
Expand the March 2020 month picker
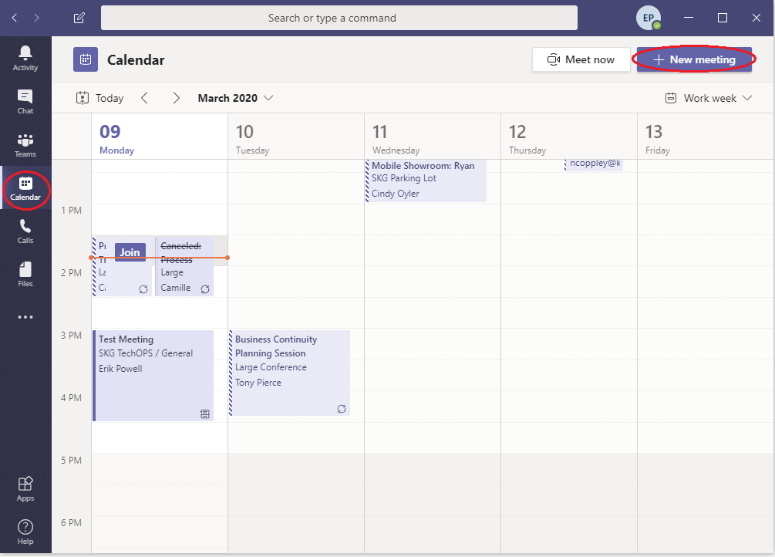[x=235, y=98]
